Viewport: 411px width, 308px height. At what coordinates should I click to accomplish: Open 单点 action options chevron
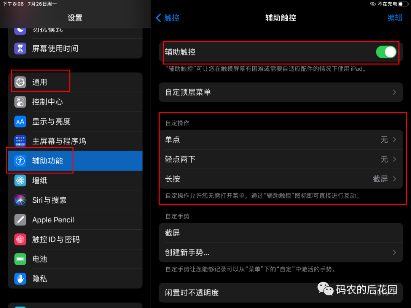394,140
